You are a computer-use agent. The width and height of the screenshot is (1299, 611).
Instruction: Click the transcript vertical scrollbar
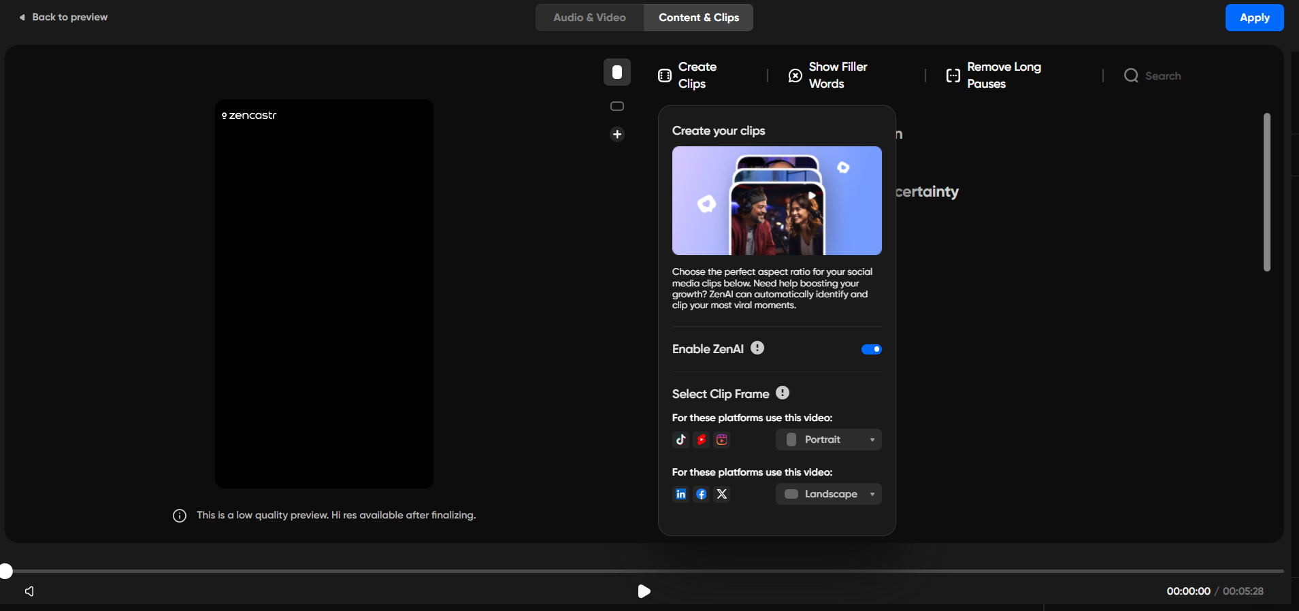[1267, 192]
